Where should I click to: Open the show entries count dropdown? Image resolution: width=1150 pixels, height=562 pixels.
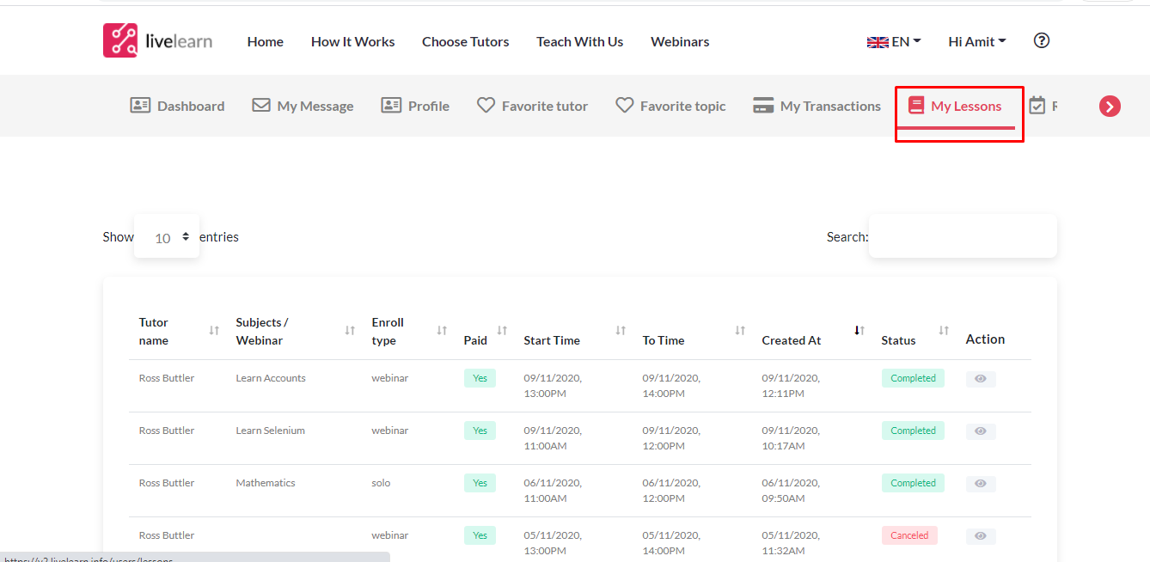pyautogui.click(x=167, y=237)
